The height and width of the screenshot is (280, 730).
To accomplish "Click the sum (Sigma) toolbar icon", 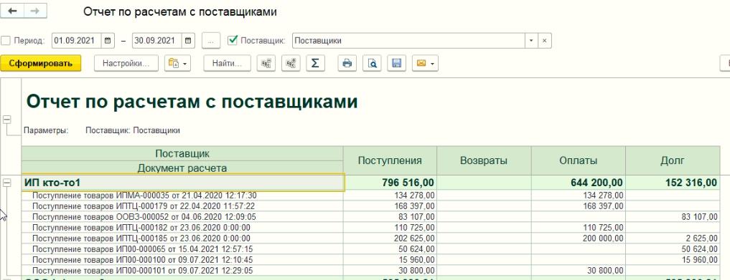I will 315,64.
